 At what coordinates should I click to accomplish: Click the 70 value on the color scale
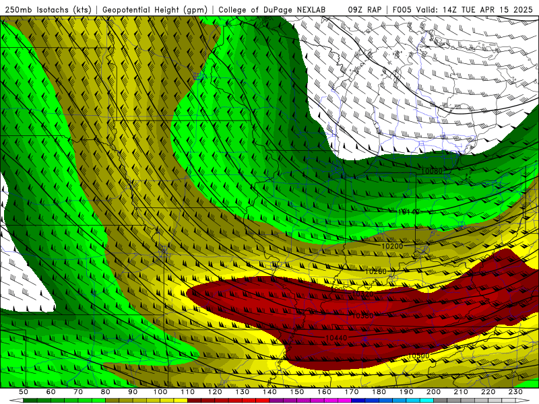(78, 392)
